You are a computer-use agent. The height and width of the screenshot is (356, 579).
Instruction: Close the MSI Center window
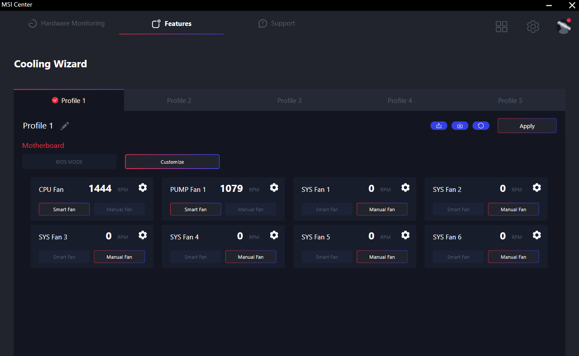click(x=572, y=5)
